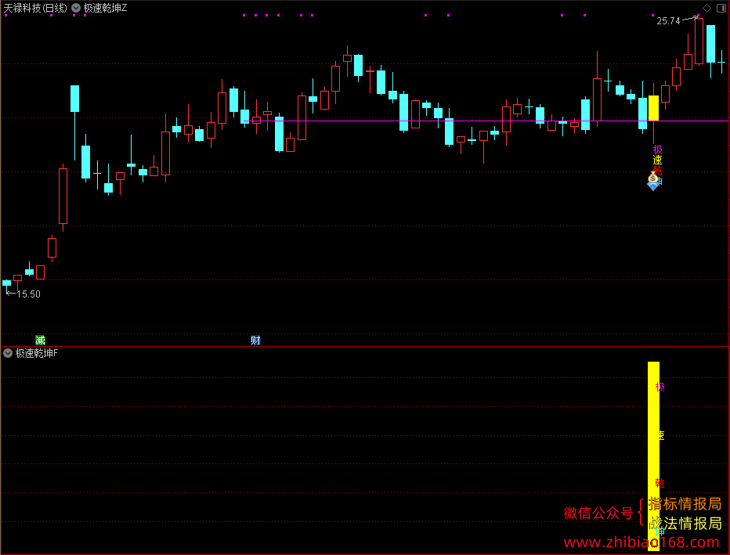
Task: Click the magenta horizontal price line
Action: [486, 121]
